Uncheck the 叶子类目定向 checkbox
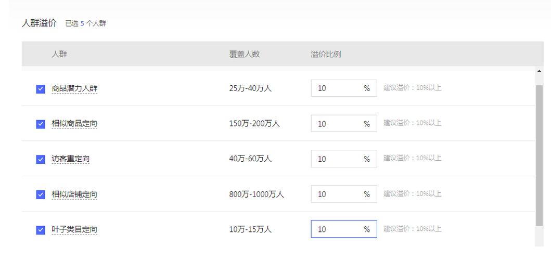The image size is (551, 260). coord(41,230)
